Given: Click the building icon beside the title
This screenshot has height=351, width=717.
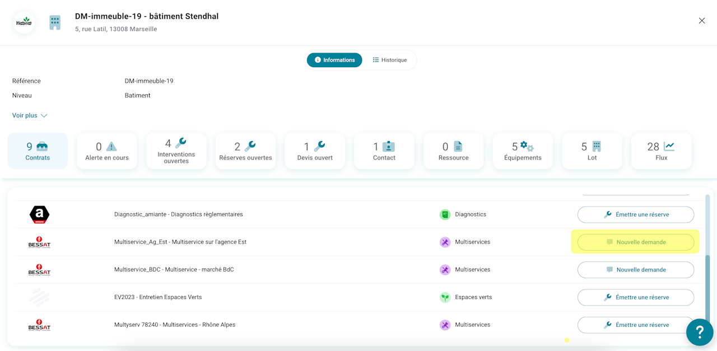Looking at the screenshot, I should point(55,23).
